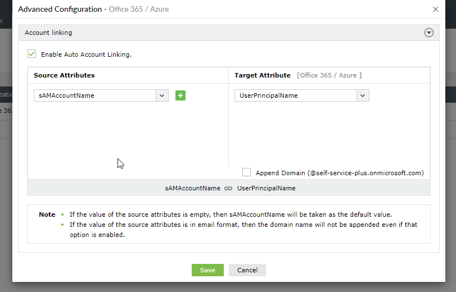Click the Enable Auto Account Linking label
Viewport: 456px width, 292px height.
coord(86,54)
